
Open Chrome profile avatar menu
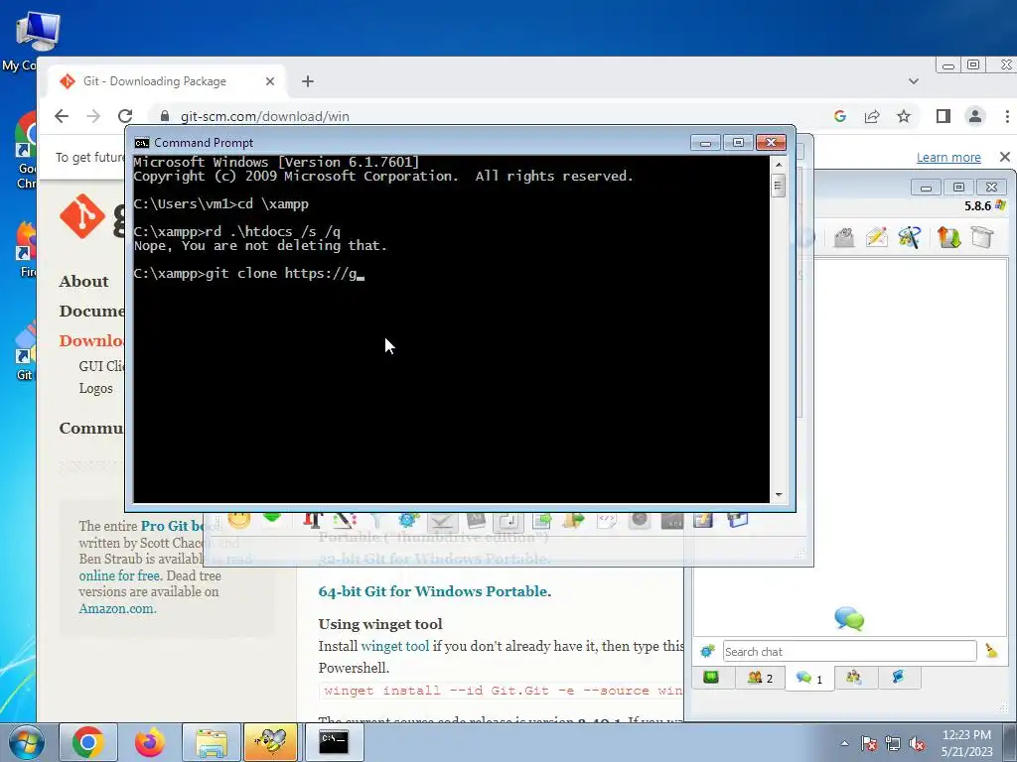tap(975, 116)
